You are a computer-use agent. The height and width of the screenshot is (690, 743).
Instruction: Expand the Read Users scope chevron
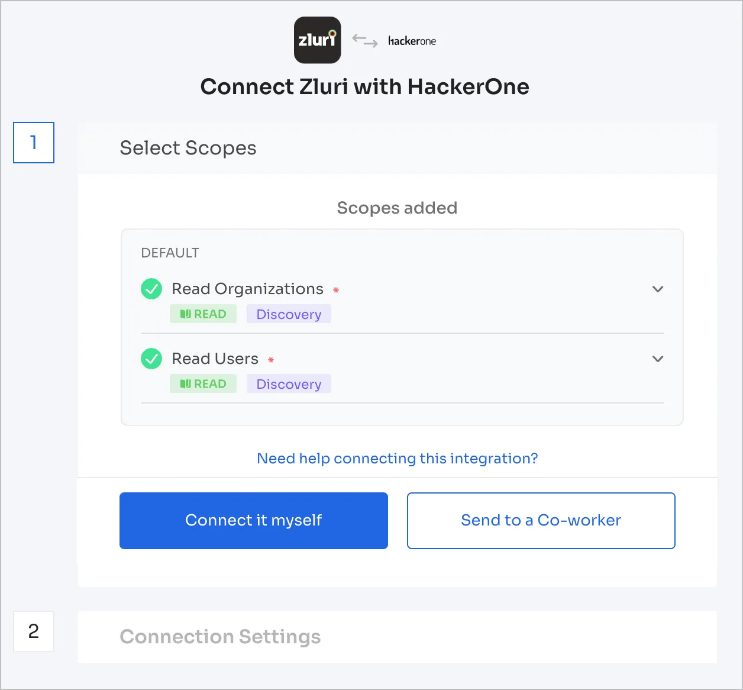[658, 359]
